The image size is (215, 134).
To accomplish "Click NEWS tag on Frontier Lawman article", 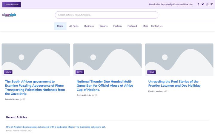I will (x=151, y=72).
